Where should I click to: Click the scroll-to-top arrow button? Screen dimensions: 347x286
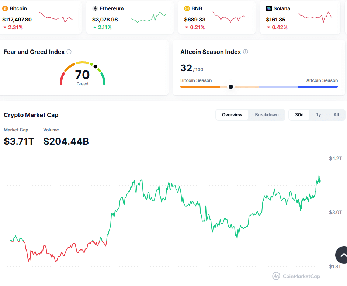[x=342, y=255]
